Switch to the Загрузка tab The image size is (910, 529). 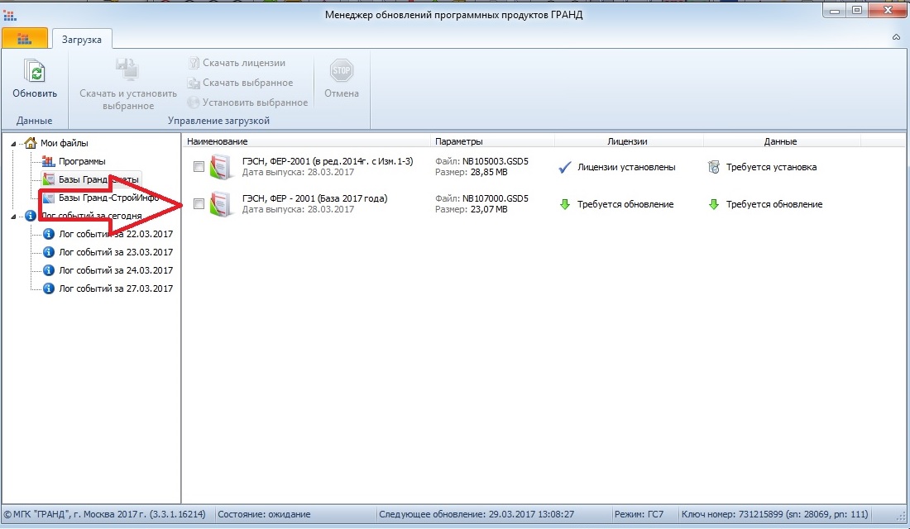(82, 40)
